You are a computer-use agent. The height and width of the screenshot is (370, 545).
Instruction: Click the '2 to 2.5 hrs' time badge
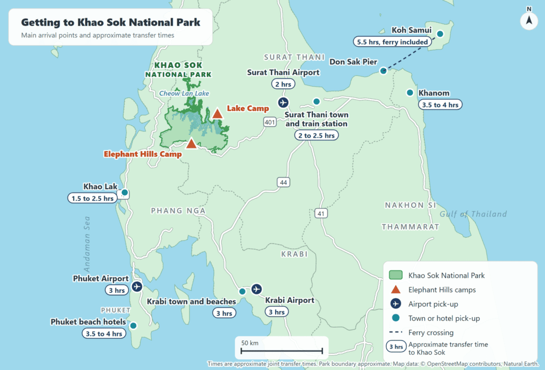pos(316,135)
